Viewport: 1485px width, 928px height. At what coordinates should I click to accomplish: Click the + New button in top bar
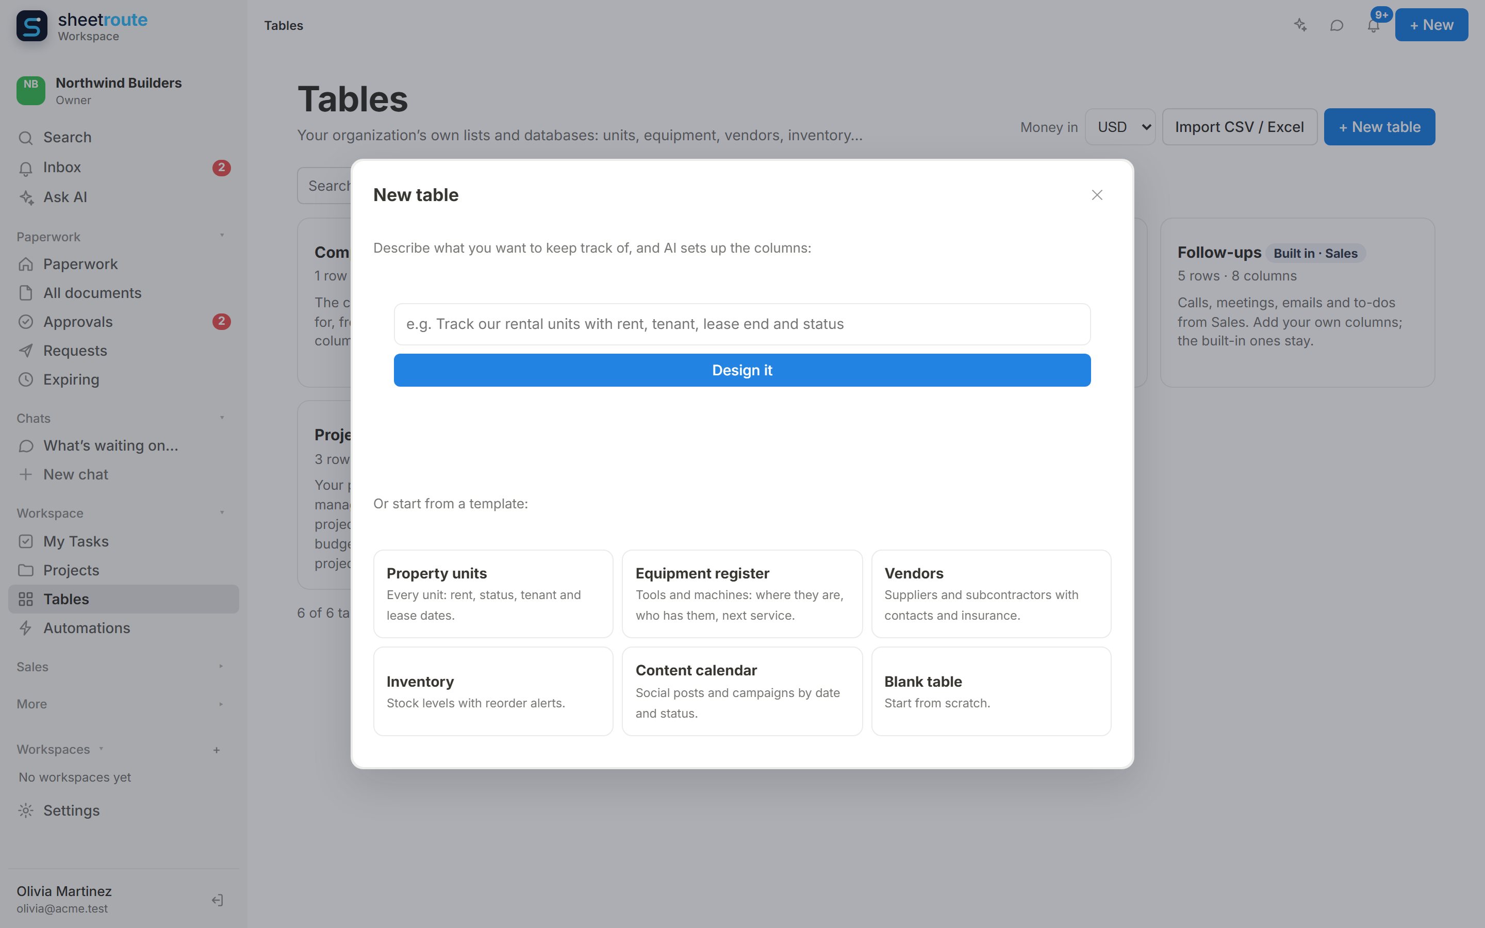(x=1431, y=25)
